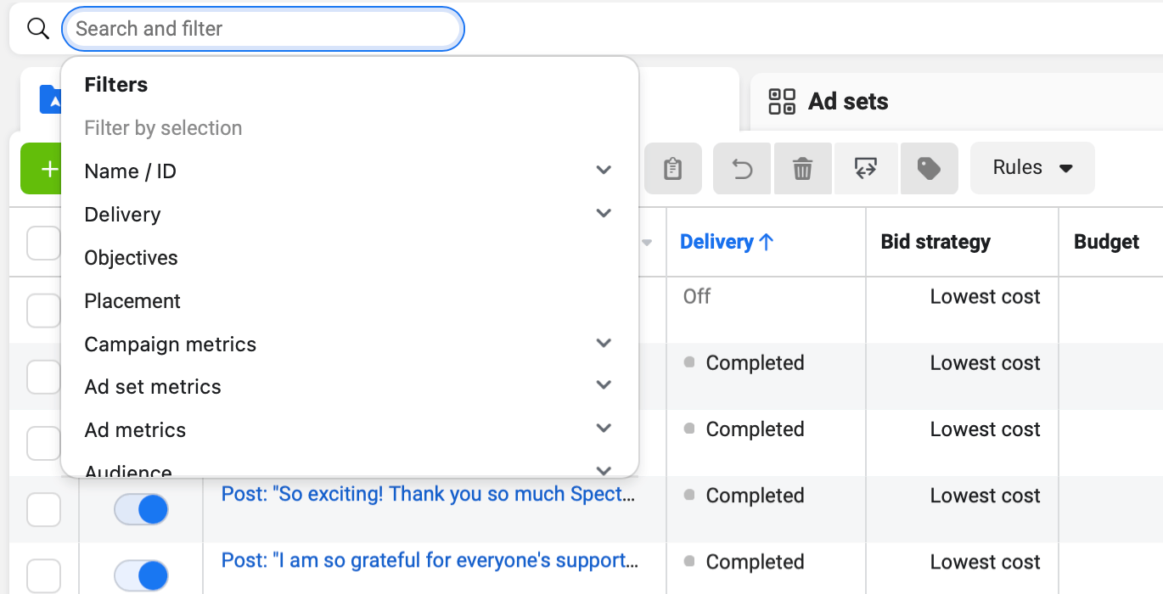Click the clipboard paste icon in toolbar
Screen dimensions: 1163x594
(x=672, y=168)
